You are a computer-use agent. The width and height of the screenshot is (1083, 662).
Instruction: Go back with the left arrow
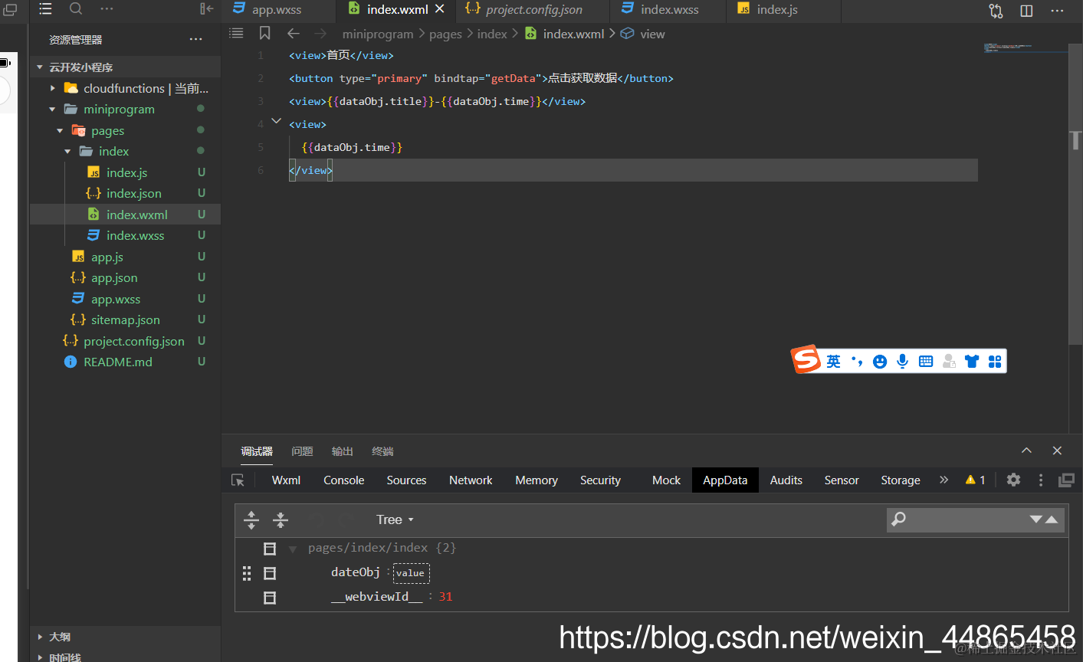(x=293, y=34)
